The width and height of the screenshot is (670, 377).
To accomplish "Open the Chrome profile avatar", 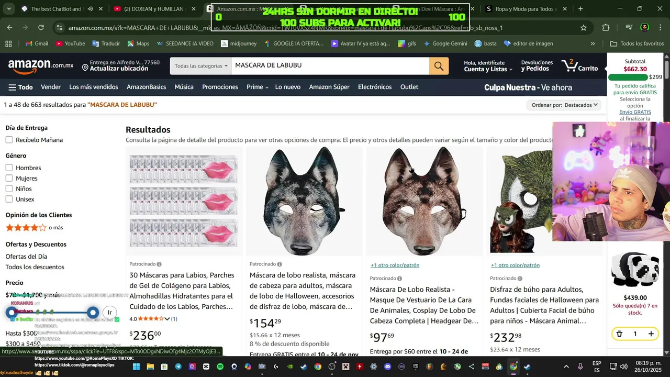I will click(645, 28).
